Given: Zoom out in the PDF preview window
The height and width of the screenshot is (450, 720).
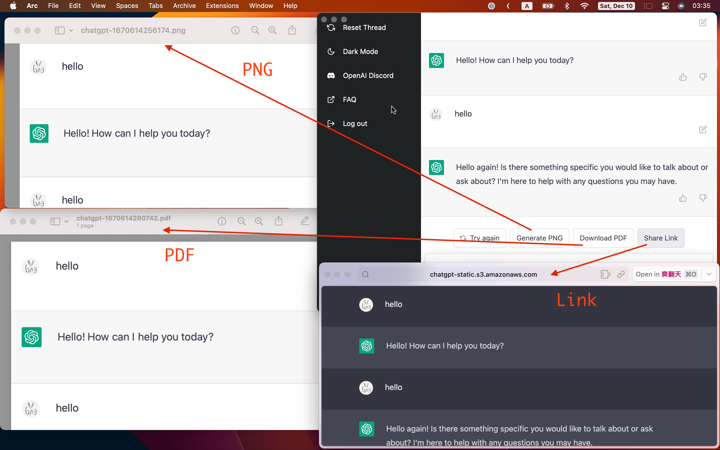Looking at the screenshot, I should (x=241, y=221).
